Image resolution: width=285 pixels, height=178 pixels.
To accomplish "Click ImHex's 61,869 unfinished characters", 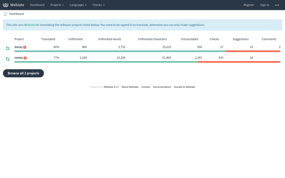I will 167,58.
